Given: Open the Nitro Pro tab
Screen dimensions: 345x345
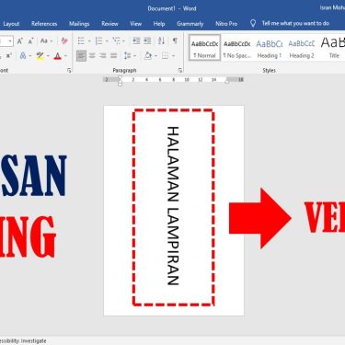Looking at the screenshot, I should 226,24.
